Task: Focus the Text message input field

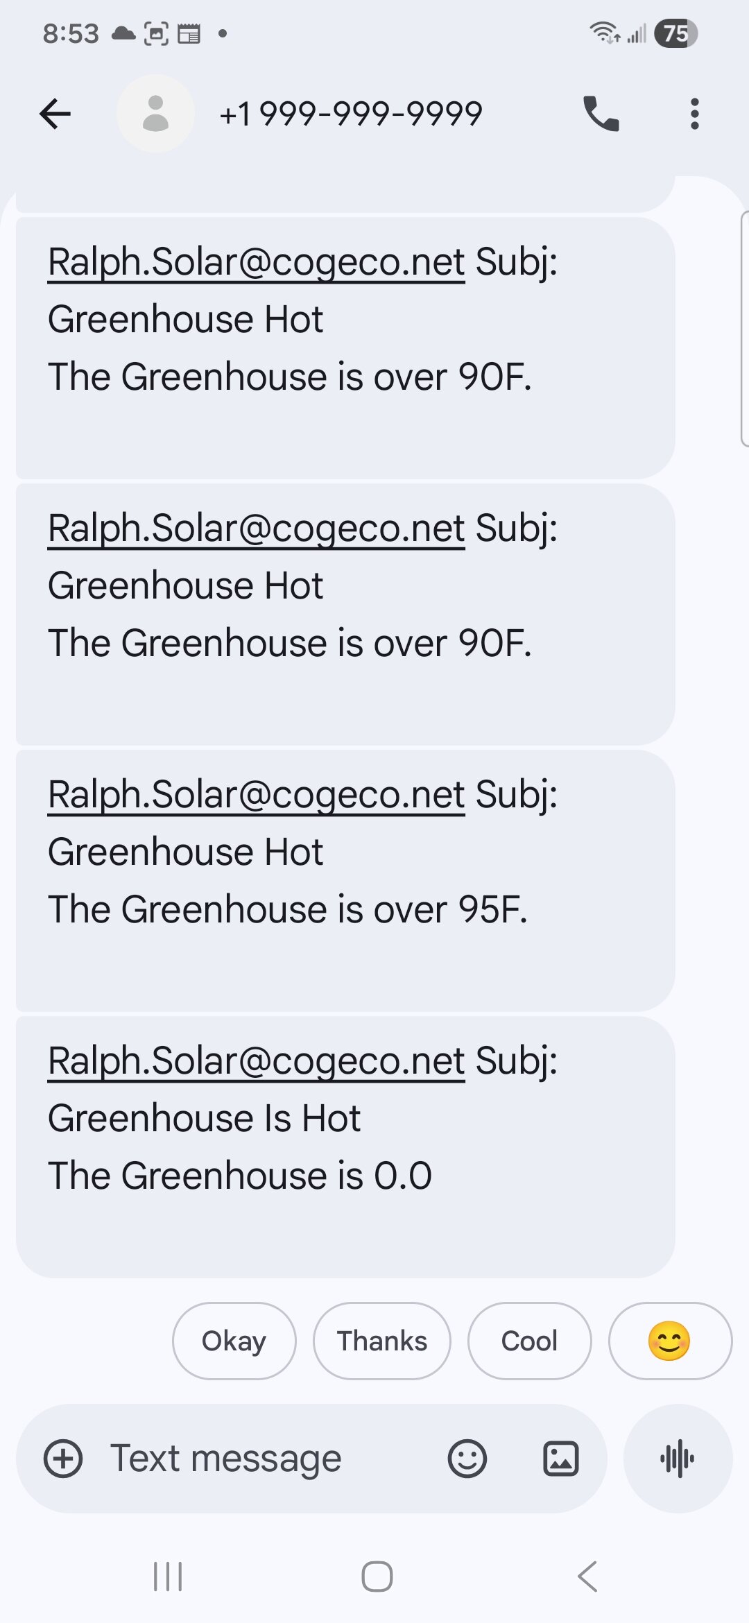Action: click(264, 1459)
